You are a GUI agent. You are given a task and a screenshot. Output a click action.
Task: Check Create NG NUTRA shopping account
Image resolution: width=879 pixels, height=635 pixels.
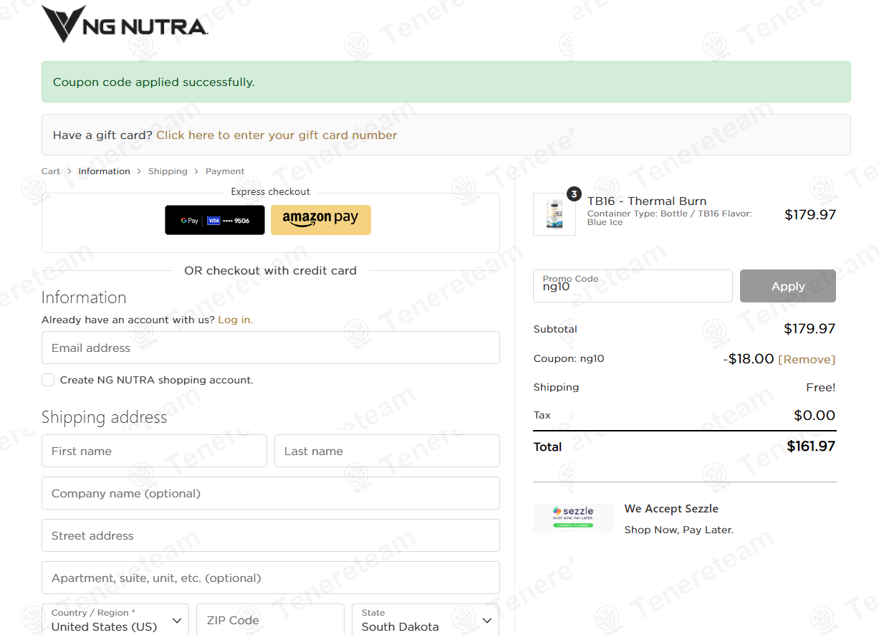tap(48, 380)
